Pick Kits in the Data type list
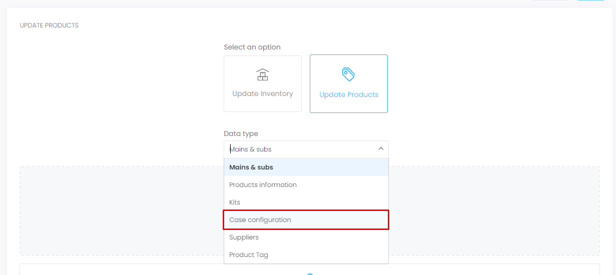 point(235,202)
